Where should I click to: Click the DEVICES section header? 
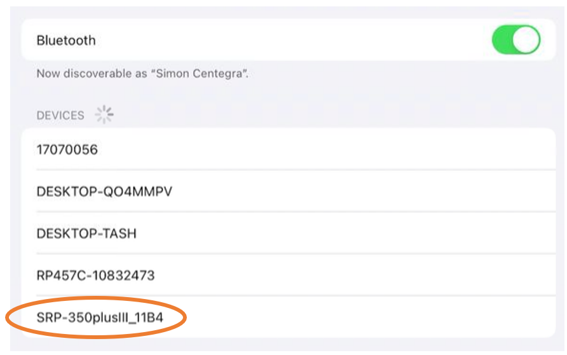[x=60, y=115]
